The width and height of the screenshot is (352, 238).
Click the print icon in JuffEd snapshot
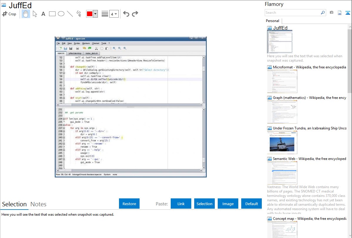78,48
